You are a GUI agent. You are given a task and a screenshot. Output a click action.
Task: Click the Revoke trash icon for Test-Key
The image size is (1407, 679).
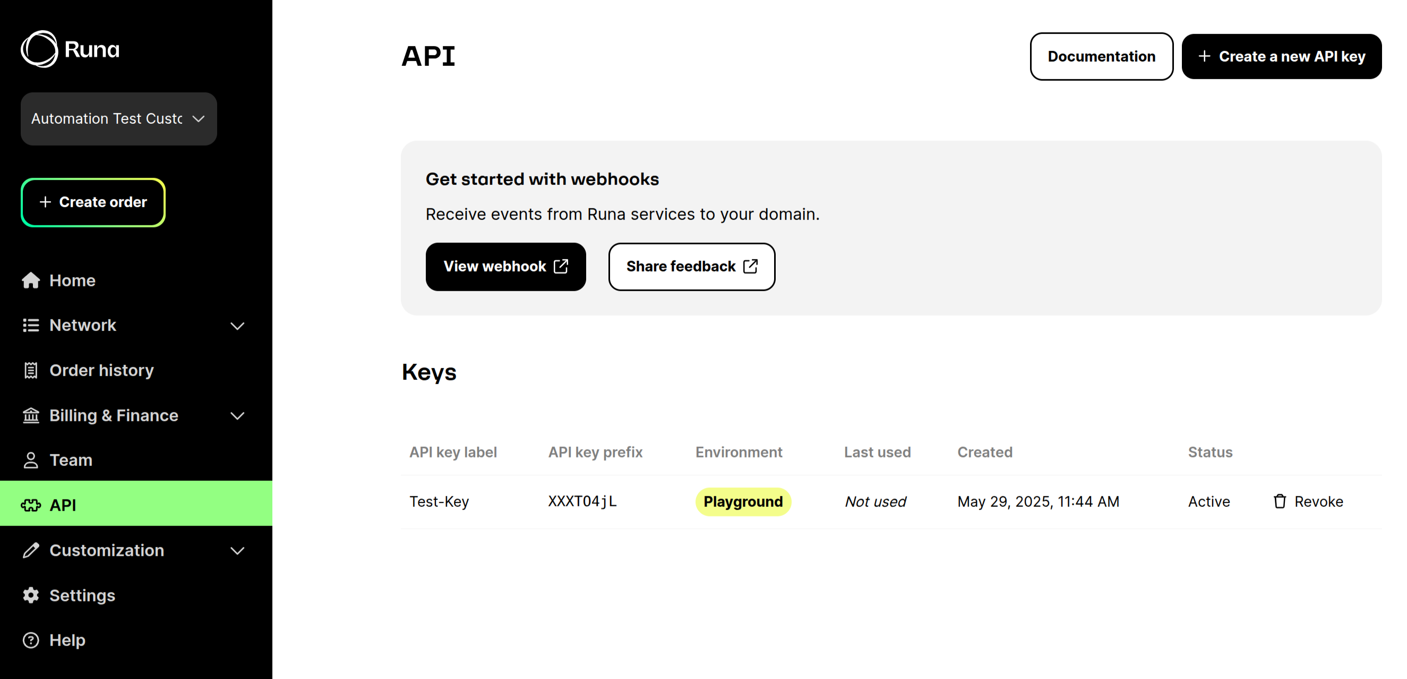click(1279, 502)
